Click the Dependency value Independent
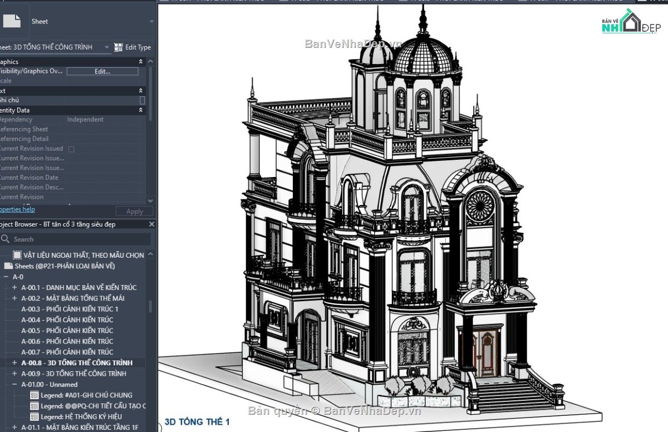668x432 pixels. coord(85,120)
